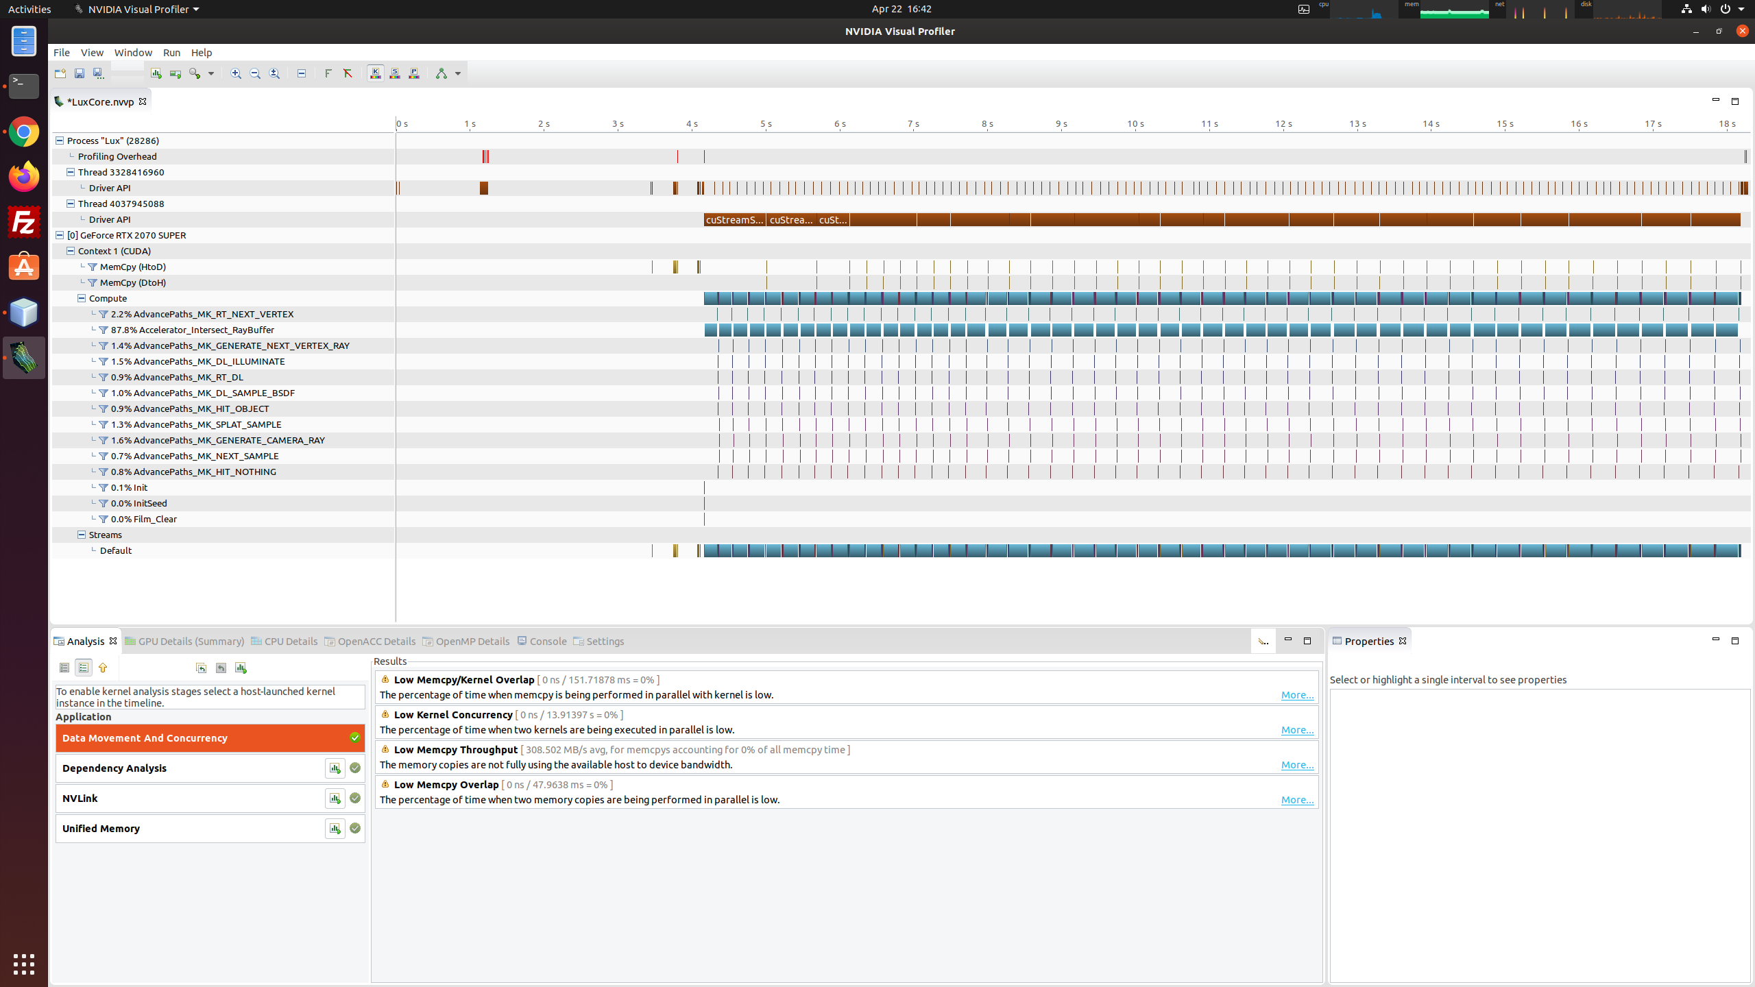This screenshot has height=987, width=1755.
Task: Open More link for Low Kernel Concurrency
Action: tap(1297, 730)
